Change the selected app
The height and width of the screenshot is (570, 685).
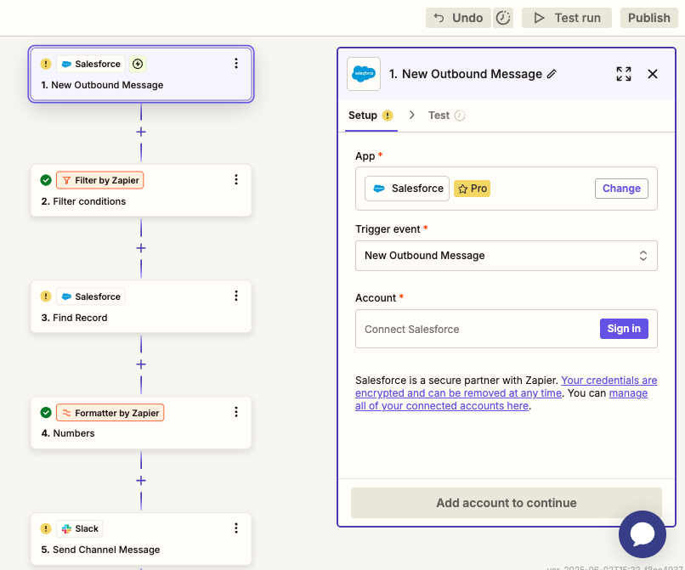coord(621,189)
